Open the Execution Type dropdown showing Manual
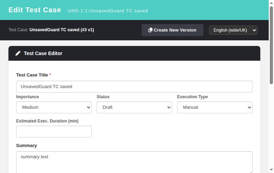Image resolution: width=274 pixels, height=173 pixels. [x=215, y=107]
